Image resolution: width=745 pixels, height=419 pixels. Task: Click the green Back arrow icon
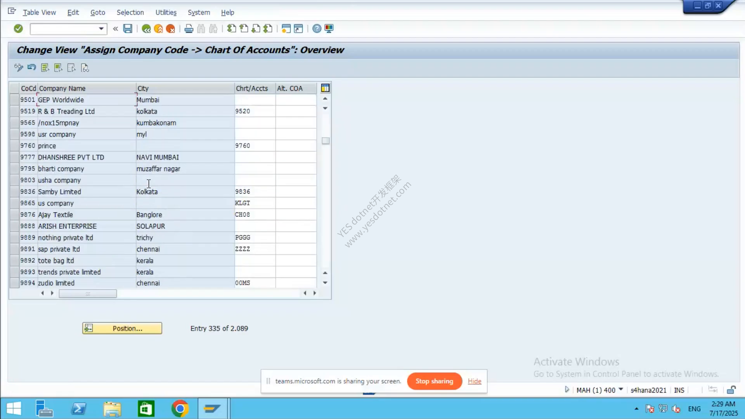coord(146,28)
